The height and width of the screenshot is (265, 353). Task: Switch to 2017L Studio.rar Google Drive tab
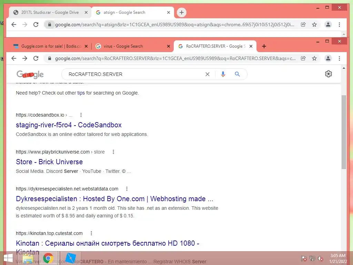click(50, 12)
